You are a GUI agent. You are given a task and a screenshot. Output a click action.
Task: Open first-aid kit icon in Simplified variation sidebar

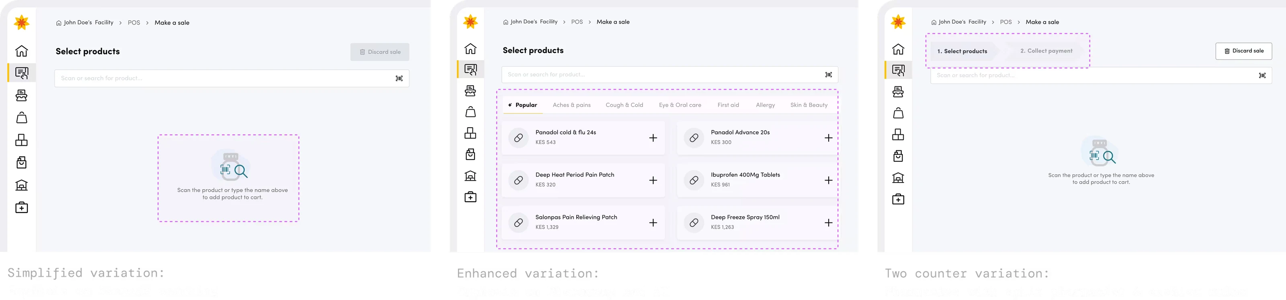[21, 207]
